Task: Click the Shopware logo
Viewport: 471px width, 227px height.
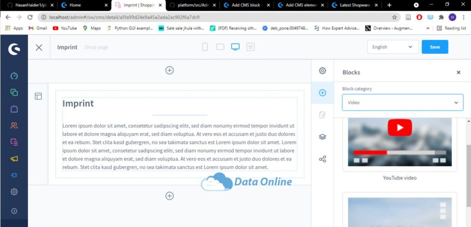Action: tap(14, 49)
